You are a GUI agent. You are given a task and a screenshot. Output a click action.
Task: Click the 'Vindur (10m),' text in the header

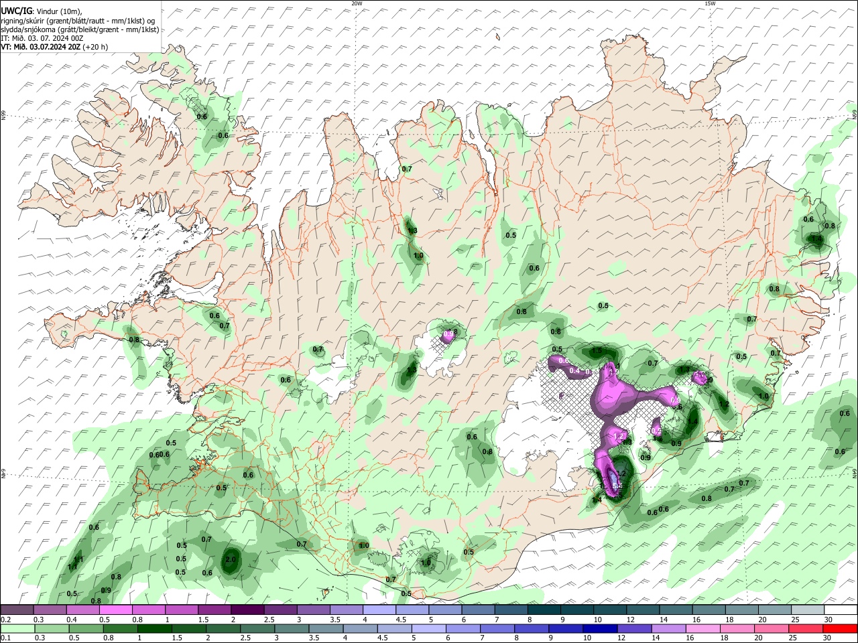click(60, 11)
